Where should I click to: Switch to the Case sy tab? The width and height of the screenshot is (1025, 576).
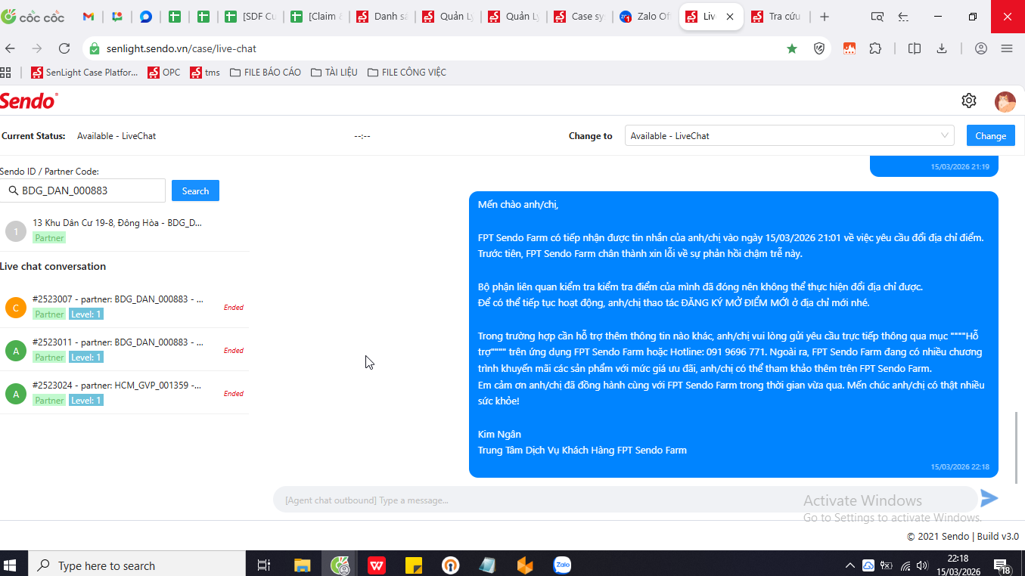[x=579, y=17]
